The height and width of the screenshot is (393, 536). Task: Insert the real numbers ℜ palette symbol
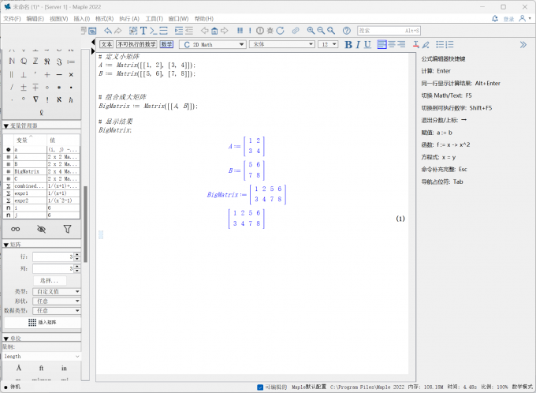pos(47,62)
